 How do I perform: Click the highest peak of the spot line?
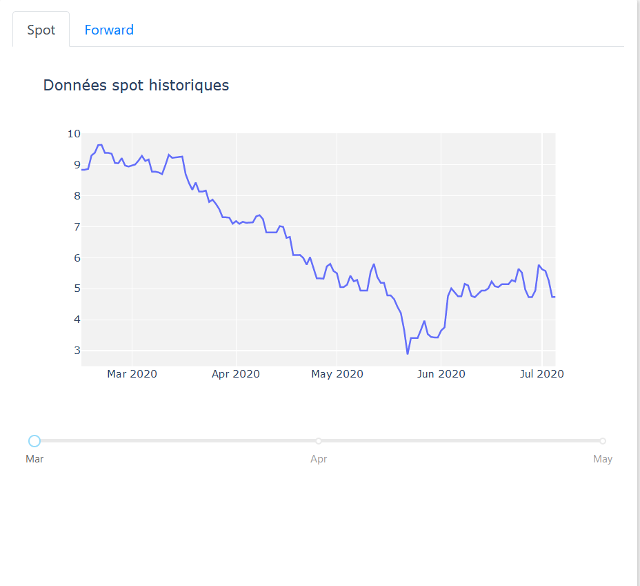(99, 145)
